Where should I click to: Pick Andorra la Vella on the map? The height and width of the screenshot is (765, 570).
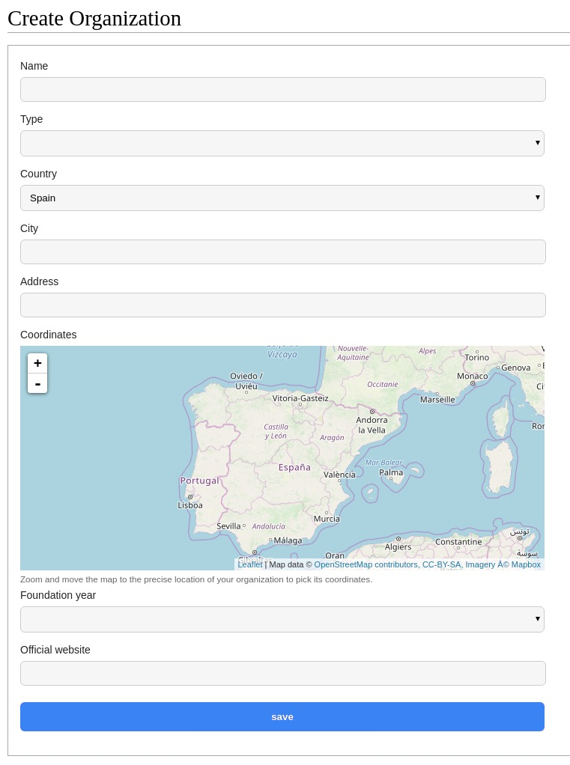click(x=372, y=425)
